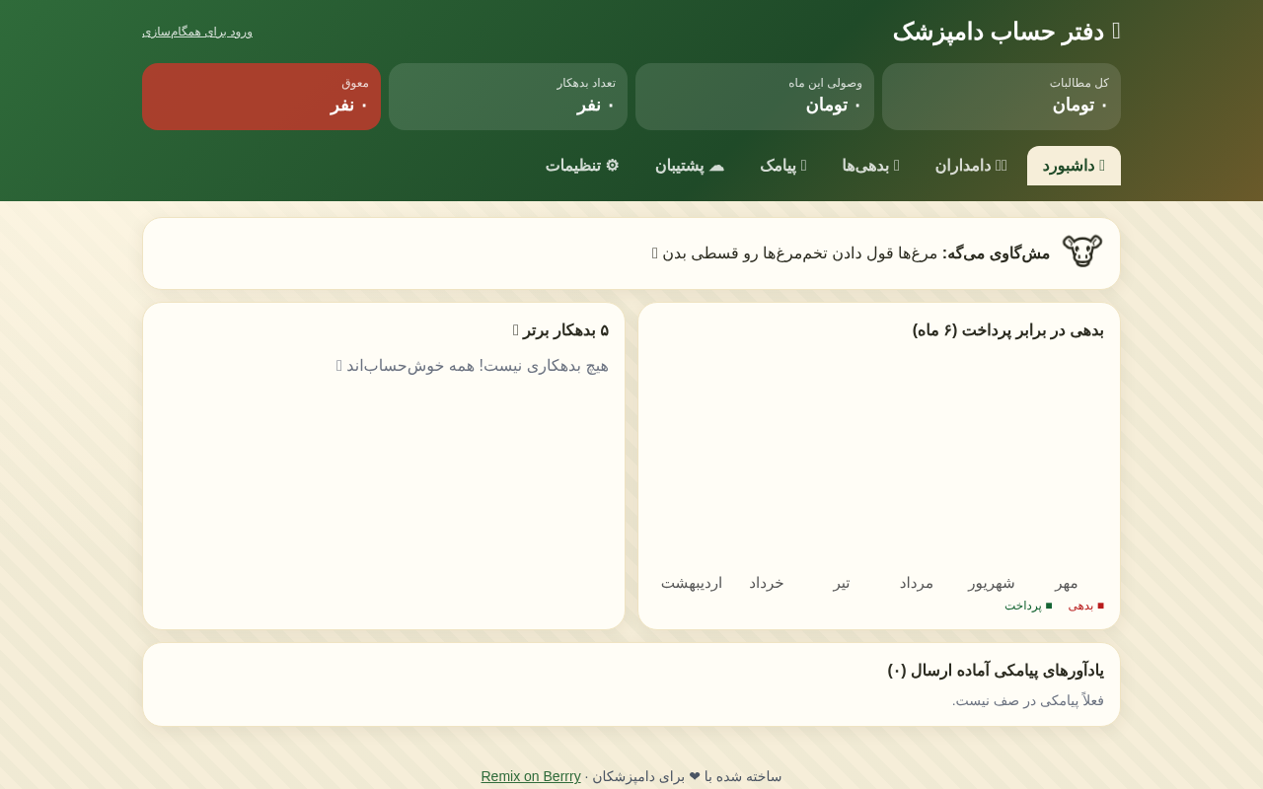Screen dimensions: 1263x789
Task: Select the پشتیبان tab
Action: 690,166
